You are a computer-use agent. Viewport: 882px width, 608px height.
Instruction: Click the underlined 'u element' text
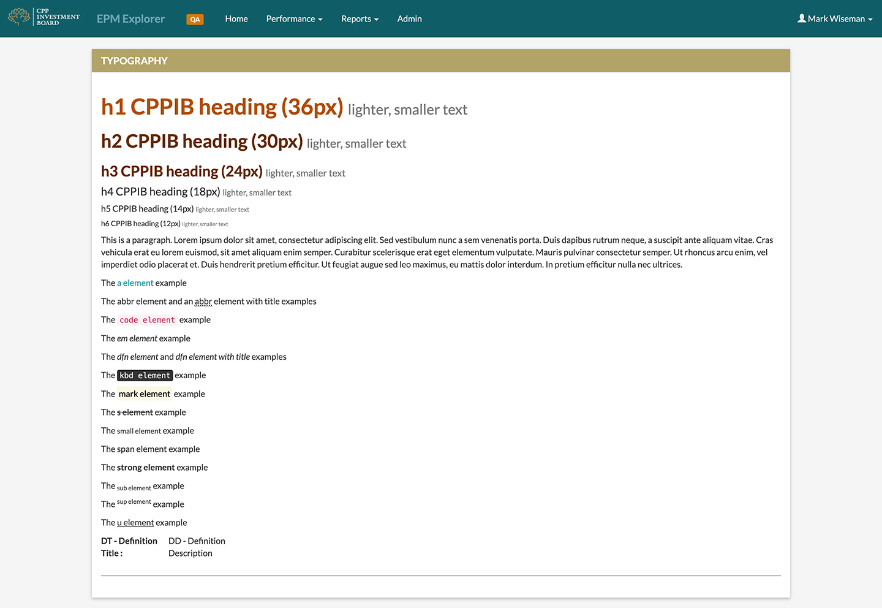coord(135,523)
